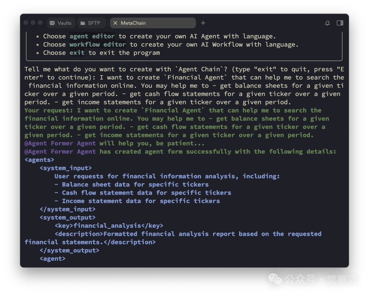Screen dimensions: 369x294
Task: Click the red close window button
Action: 26,23
